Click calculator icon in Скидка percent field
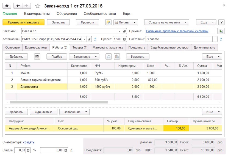 (28, 150)
